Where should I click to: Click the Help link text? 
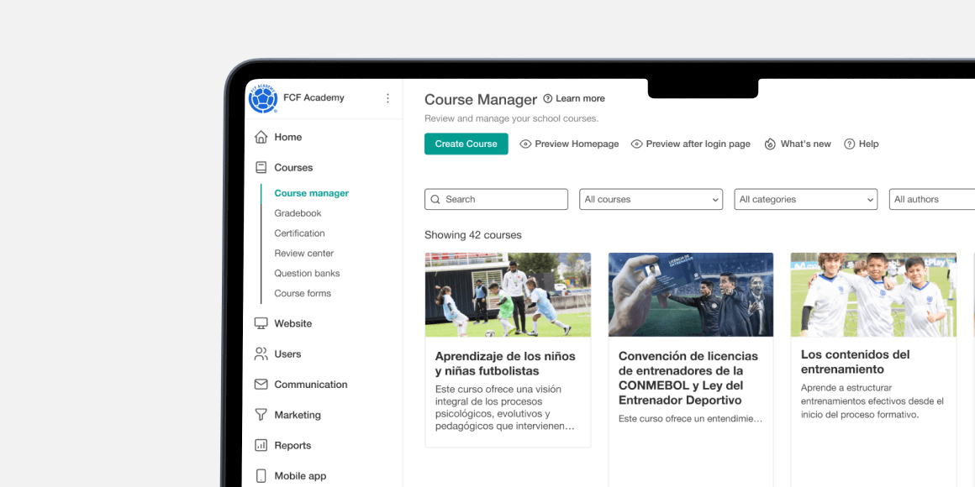click(x=868, y=144)
